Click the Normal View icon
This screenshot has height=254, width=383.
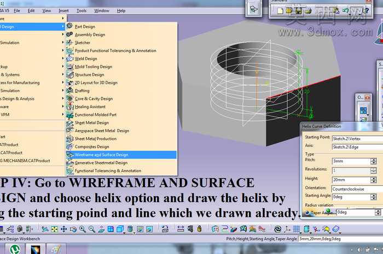click(x=101, y=229)
